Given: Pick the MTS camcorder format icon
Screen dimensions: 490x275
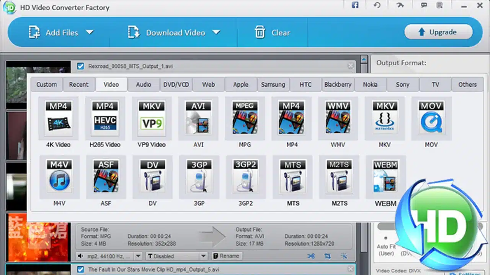Looking at the screenshot, I should [x=293, y=177].
